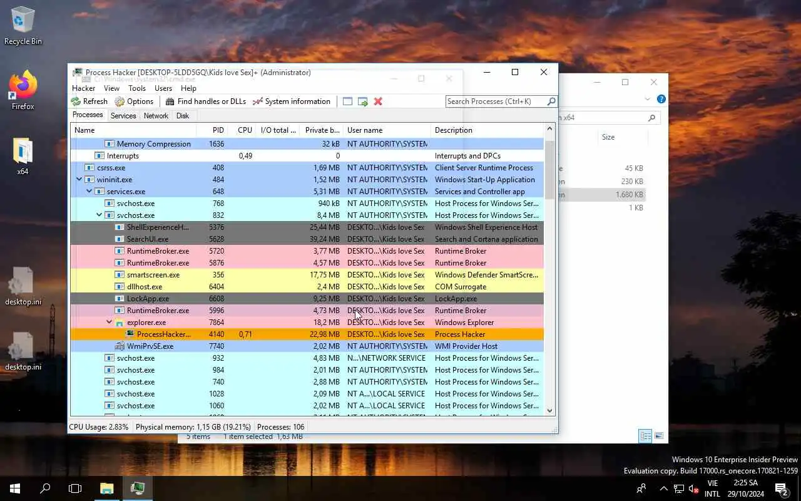Open the taskbar search icon

[x=45, y=488]
